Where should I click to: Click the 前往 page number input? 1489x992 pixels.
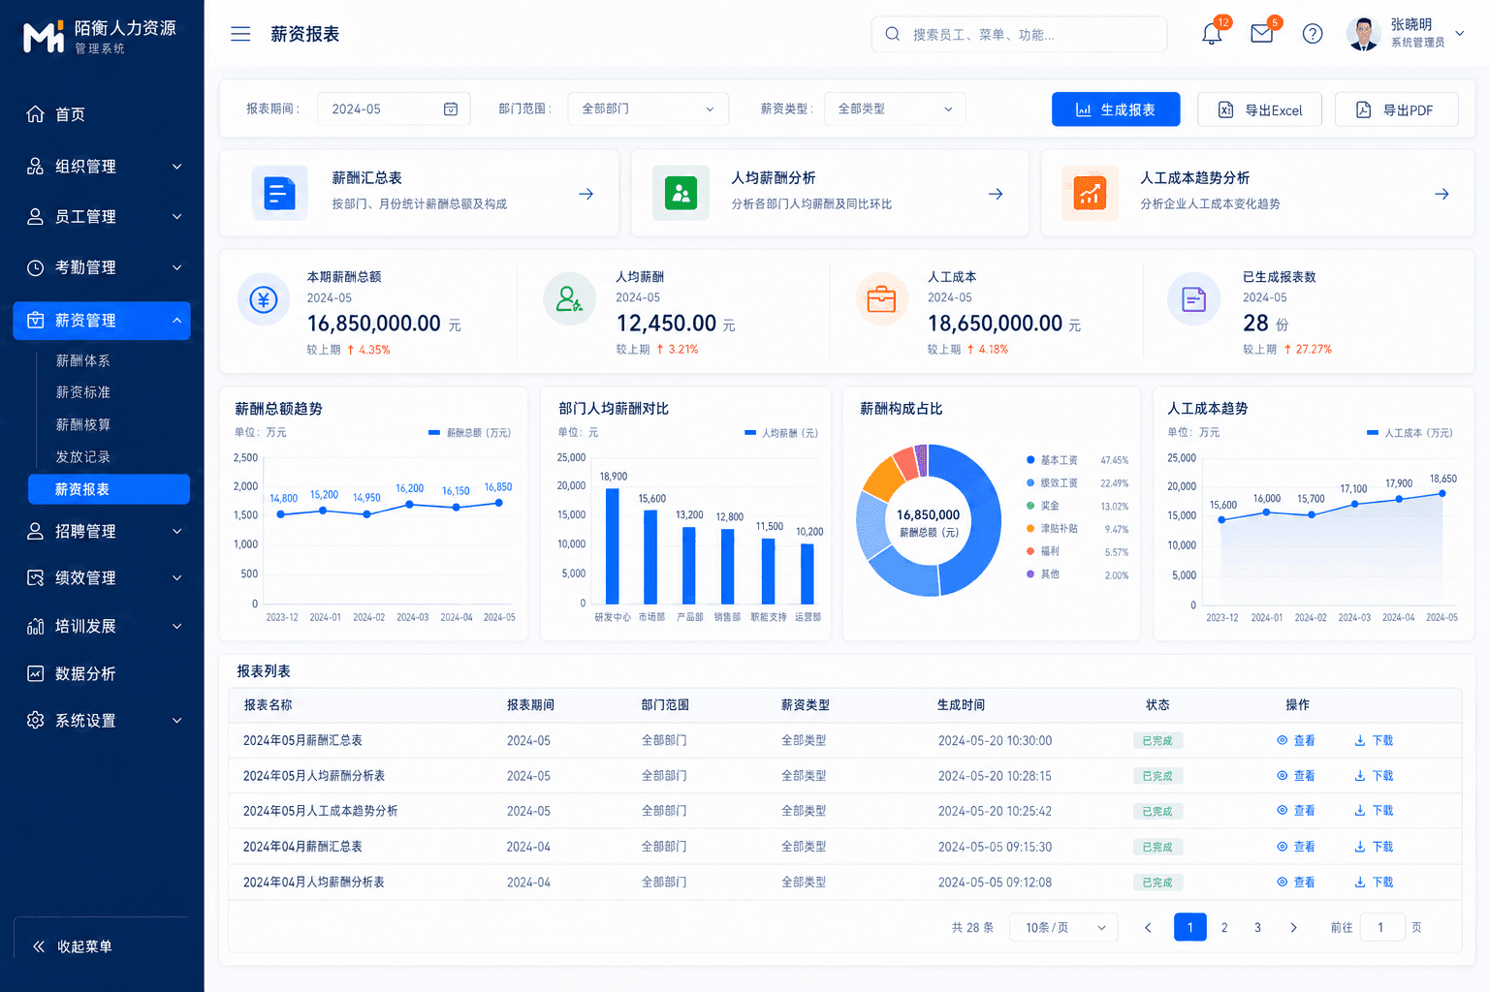[1381, 927]
